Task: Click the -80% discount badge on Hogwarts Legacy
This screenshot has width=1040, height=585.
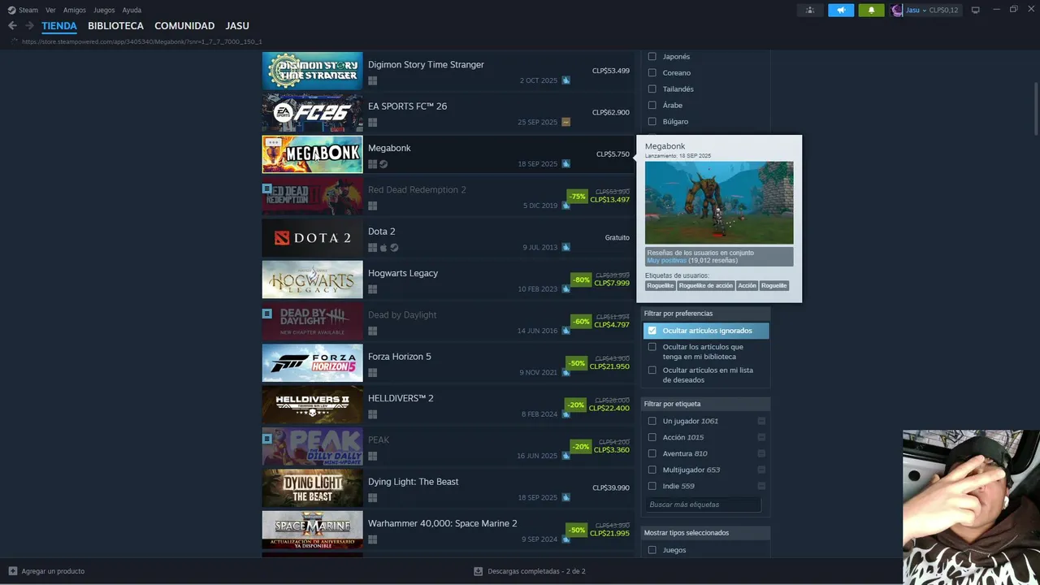Action: pyautogui.click(x=581, y=279)
